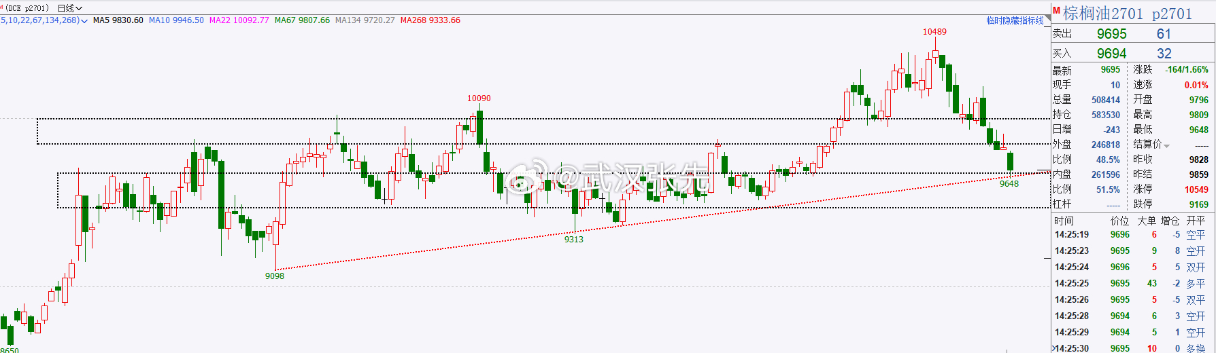Viewport: 1216px width, 353px height.
Task: Select the MA134 9720.27 indicator label
Action: [365, 20]
